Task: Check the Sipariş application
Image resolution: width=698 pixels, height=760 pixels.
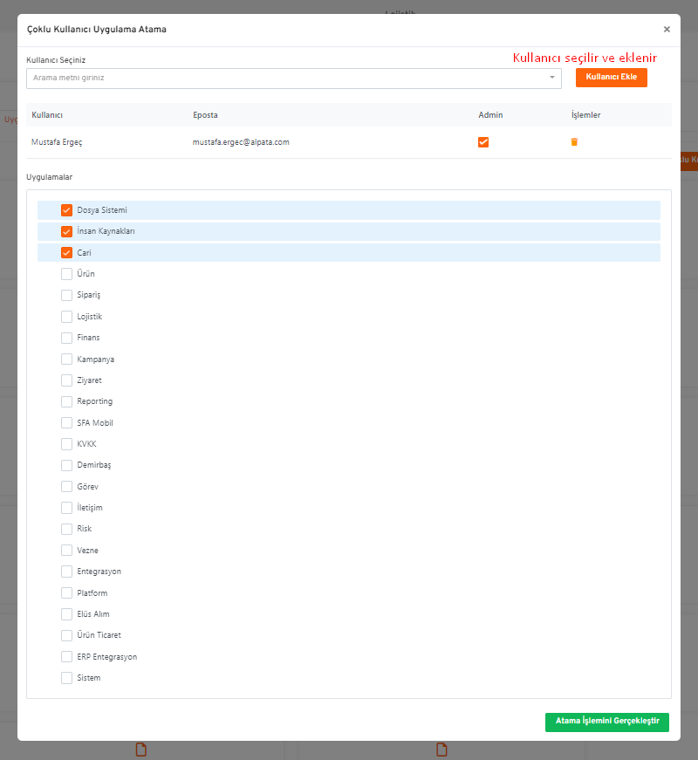Action: click(66, 295)
